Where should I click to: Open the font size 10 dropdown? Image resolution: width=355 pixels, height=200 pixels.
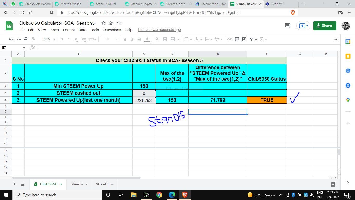coord(111,39)
